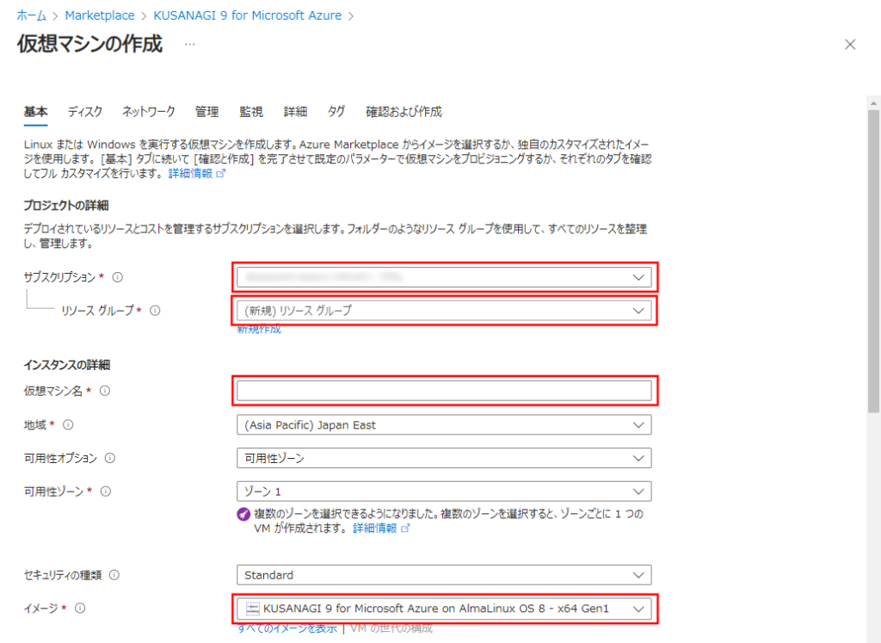The height and width of the screenshot is (643, 881).
Task: Open the 管理 tab
Action: point(206,112)
